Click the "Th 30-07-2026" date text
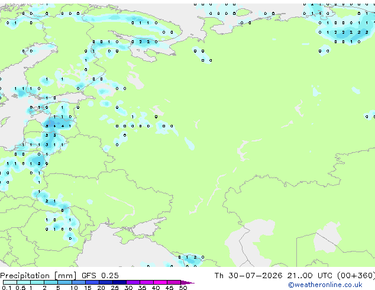 (248, 276)
